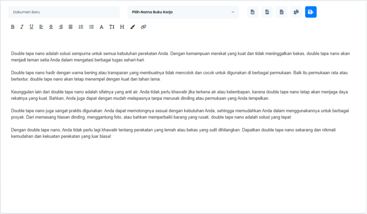Screen dimensions: 367x214
Task: Insert a bulleted list
Action: 92,27
